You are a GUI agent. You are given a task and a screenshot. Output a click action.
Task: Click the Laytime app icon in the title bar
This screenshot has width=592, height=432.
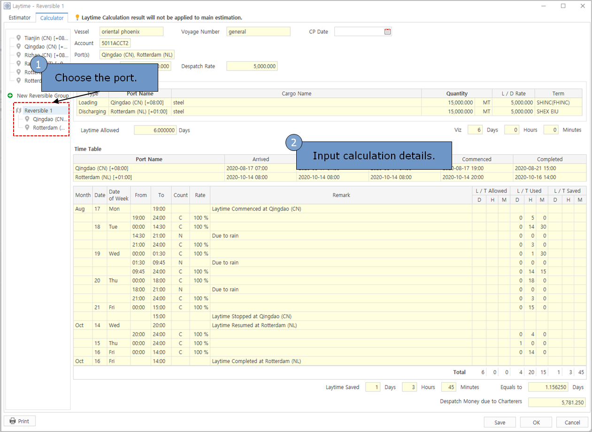7,6
